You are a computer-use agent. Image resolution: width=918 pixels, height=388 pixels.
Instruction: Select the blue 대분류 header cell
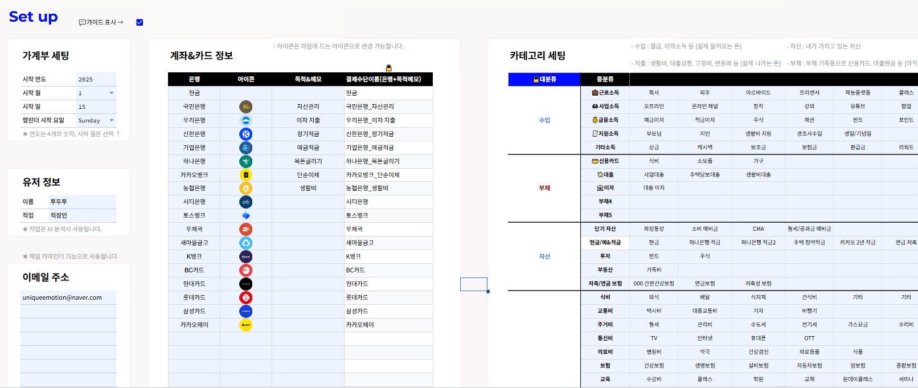click(x=544, y=79)
